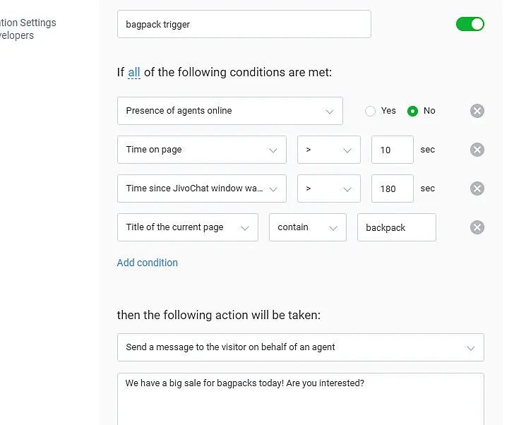Select the No radio button

point(413,111)
